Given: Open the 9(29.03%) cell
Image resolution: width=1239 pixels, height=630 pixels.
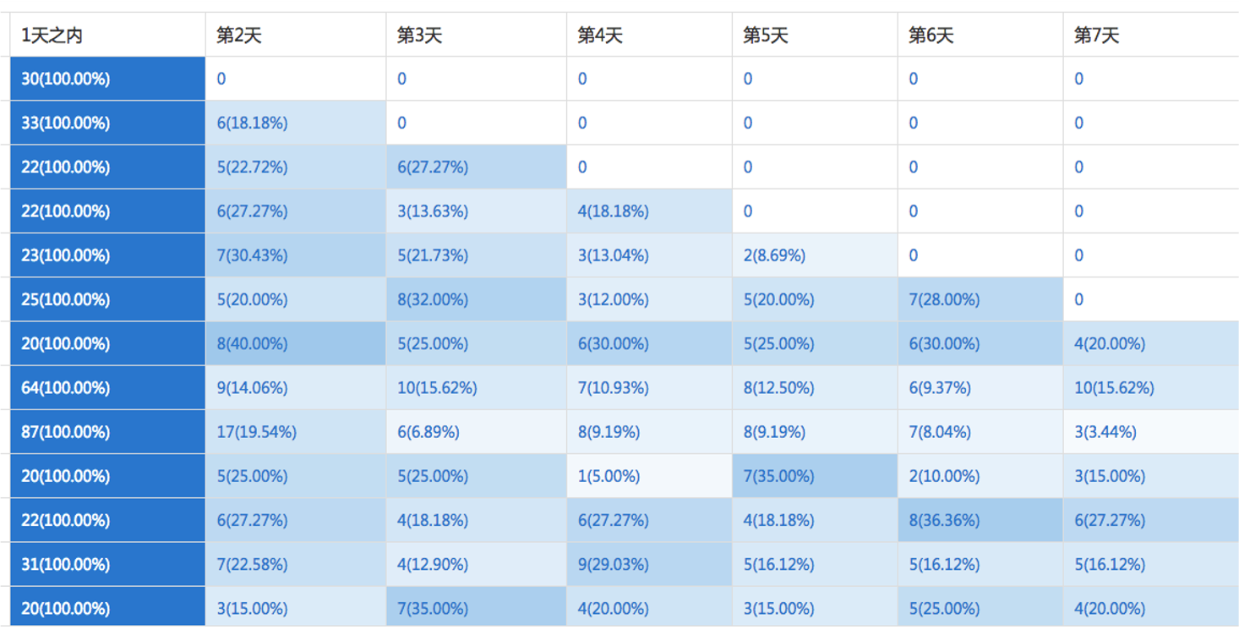Looking at the screenshot, I should pyautogui.click(x=613, y=564).
